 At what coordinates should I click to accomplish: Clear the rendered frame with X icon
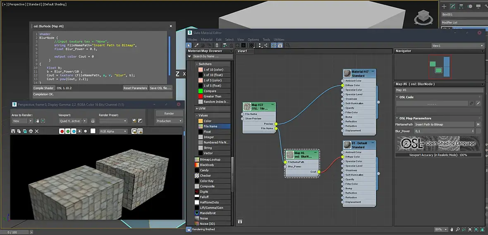[37, 131]
